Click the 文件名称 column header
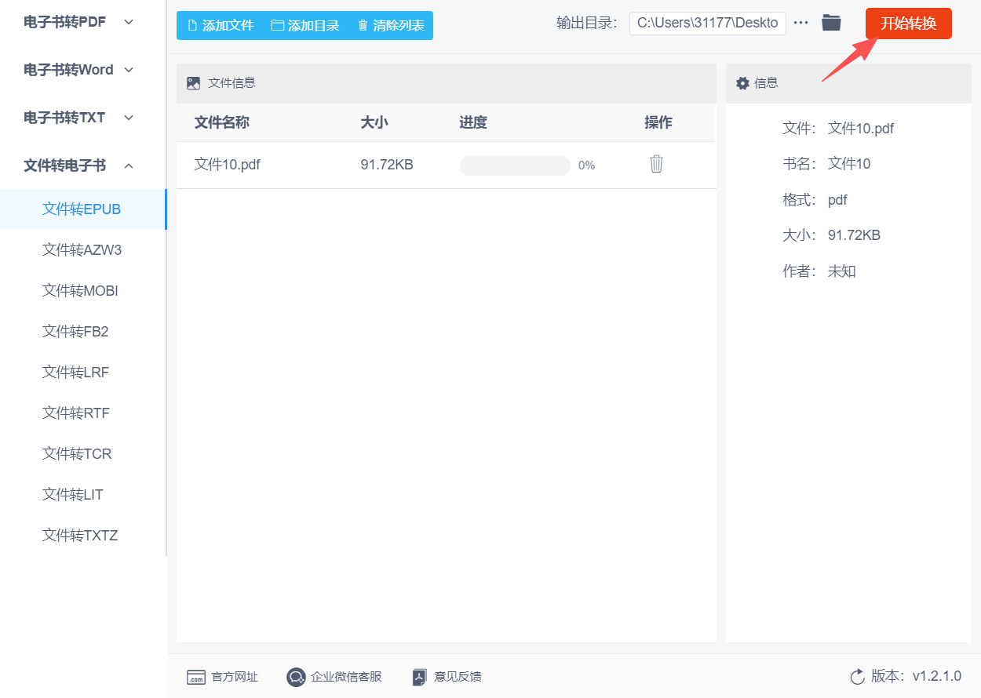 tap(222, 122)
